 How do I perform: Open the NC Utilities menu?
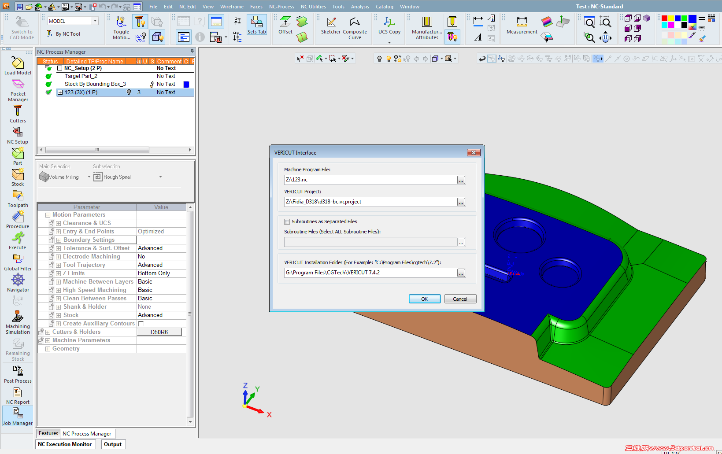(313, 7)
